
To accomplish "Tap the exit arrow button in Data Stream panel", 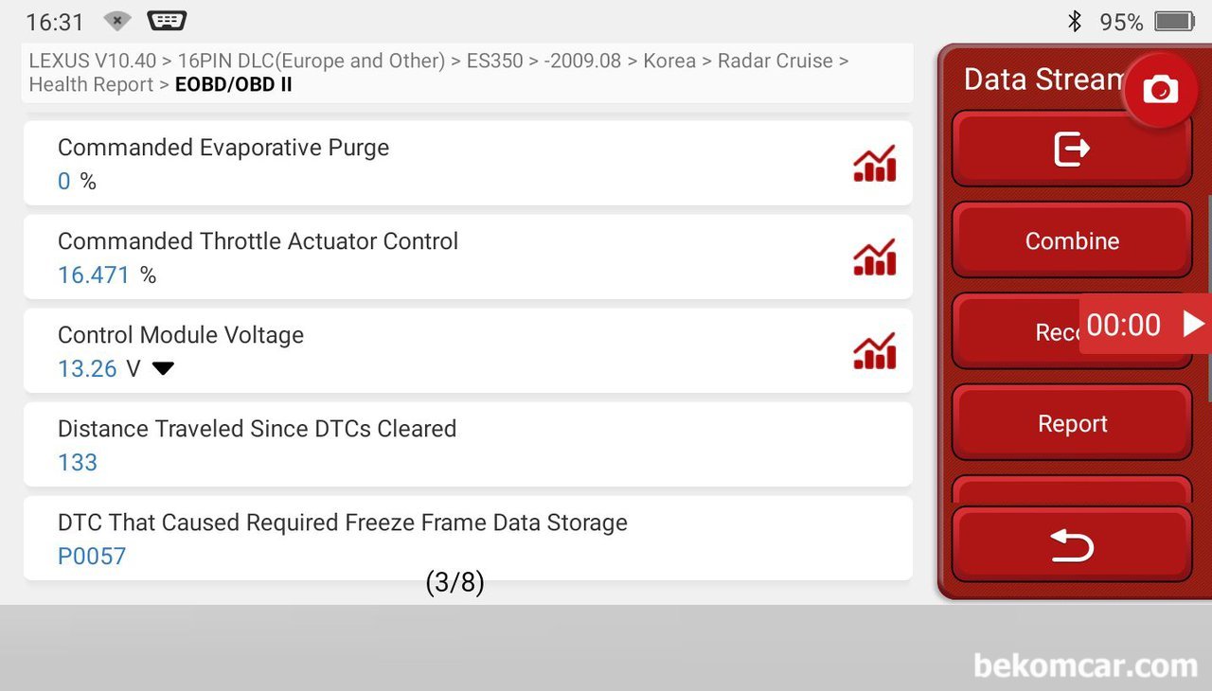I will pyautogui.click(x=1072, y=149).
